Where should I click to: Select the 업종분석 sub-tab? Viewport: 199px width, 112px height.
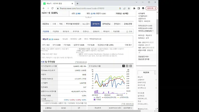click(x=96, y=31)
